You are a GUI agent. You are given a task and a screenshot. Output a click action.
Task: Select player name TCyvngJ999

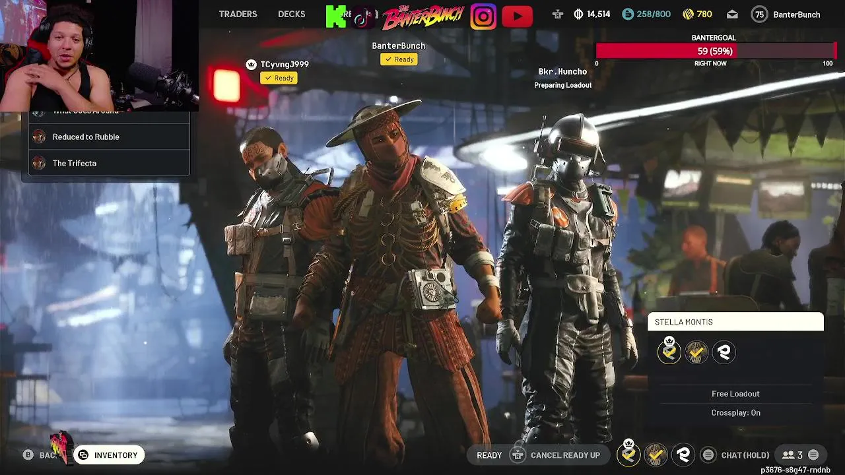[x=285, y=64]
